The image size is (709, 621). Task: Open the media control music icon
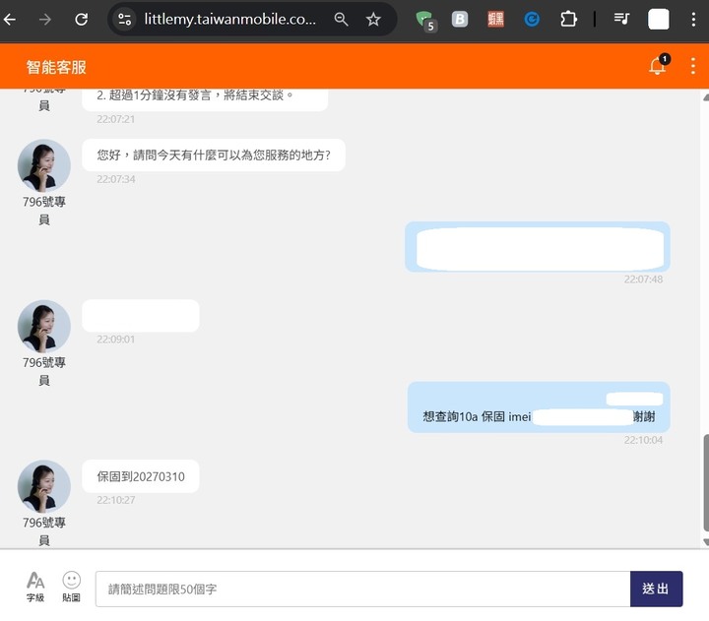[x=621, y=19]
